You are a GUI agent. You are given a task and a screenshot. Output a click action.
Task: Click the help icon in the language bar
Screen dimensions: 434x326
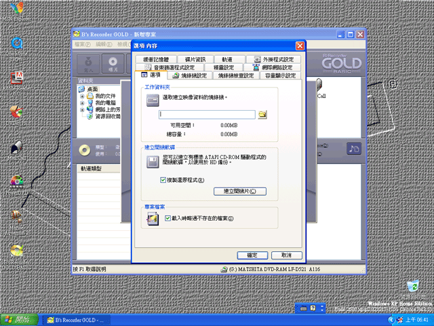[x=313, y=308]
